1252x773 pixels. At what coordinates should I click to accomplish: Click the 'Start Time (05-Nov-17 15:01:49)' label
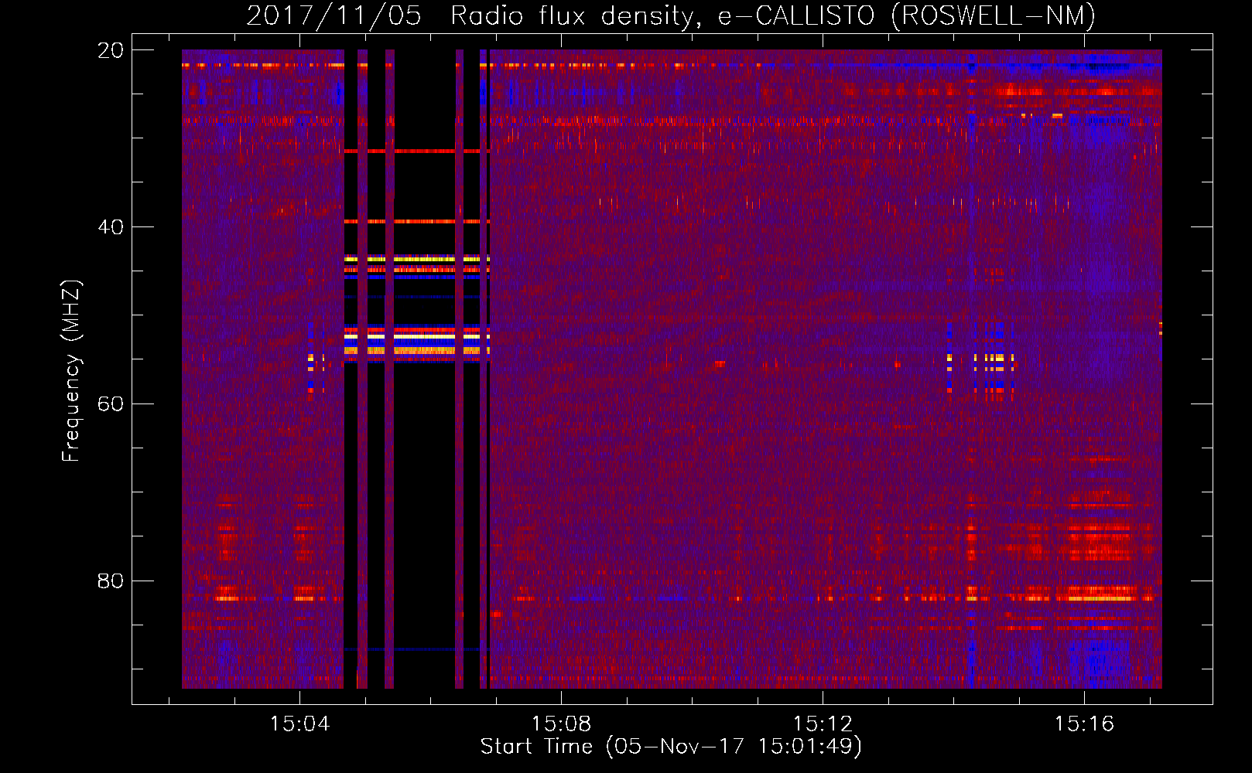[671, 747]
